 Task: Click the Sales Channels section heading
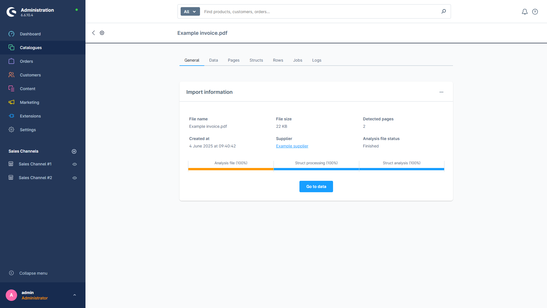click(x=23, y=151)
